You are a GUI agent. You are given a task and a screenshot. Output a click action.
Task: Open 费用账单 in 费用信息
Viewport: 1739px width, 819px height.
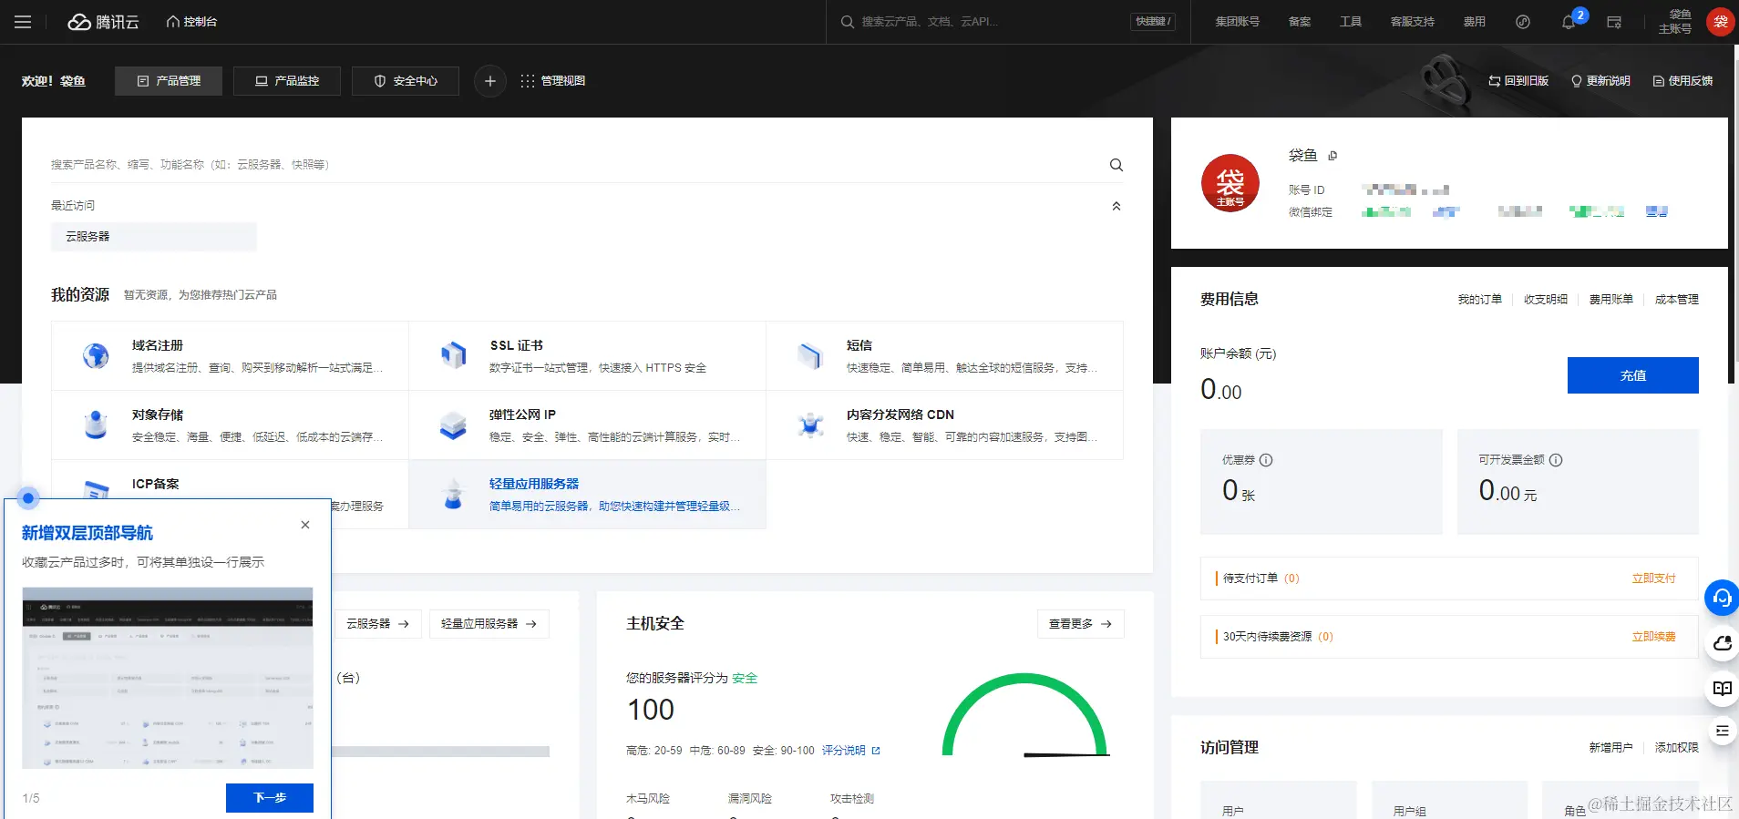click(1611, 300)
